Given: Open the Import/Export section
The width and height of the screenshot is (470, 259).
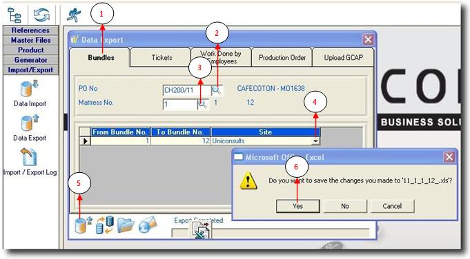Looking at the screenshot, I should click(30, 70).
